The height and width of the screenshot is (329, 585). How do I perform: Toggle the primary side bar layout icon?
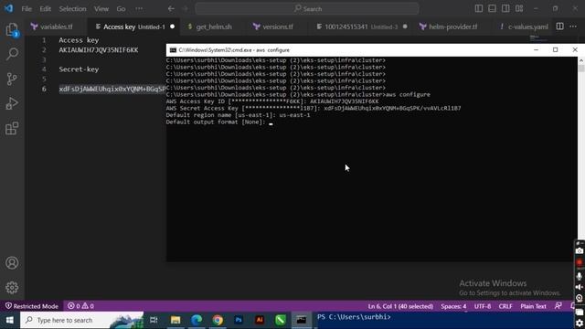pos(479,8)
